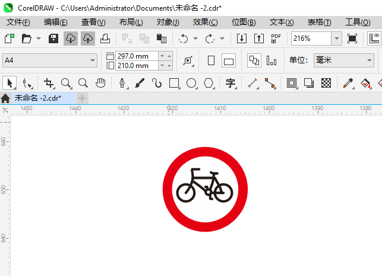Select the Zoom tool with flyout
The image size is (382, 276).
[x=67, y=83]
